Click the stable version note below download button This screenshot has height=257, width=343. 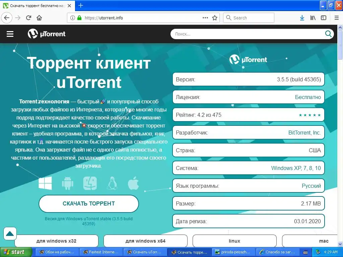point(88,221)
